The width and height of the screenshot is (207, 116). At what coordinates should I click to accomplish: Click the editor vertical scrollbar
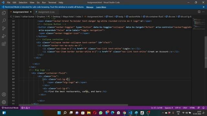[206, 52]
